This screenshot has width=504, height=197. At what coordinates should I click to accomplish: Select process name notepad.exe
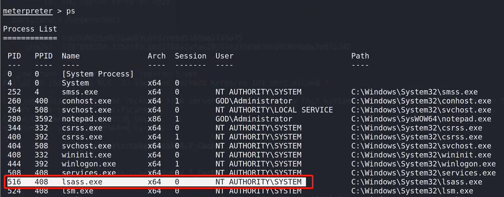point(86,119)
